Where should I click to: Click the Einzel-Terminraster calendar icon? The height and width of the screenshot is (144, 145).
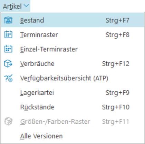coord(8,49)
